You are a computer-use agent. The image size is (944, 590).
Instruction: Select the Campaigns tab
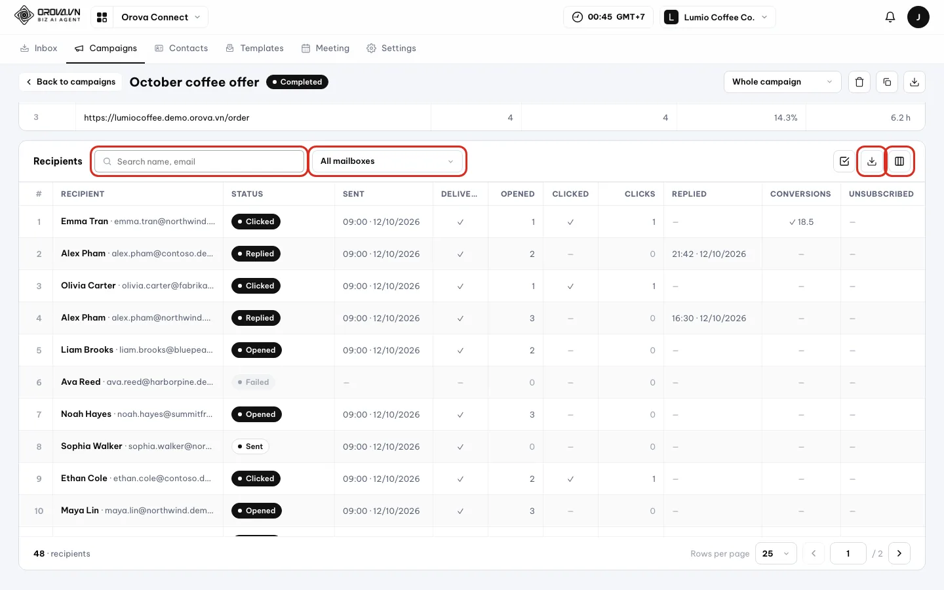[x=106, y=49]
